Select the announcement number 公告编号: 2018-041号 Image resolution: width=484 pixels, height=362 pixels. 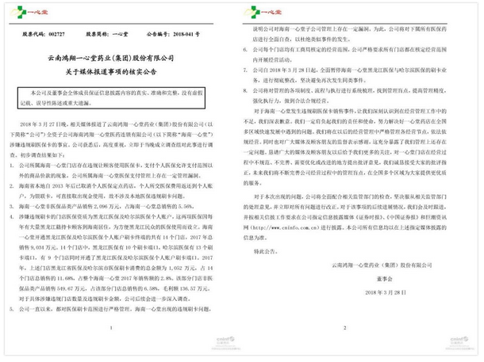173,34
